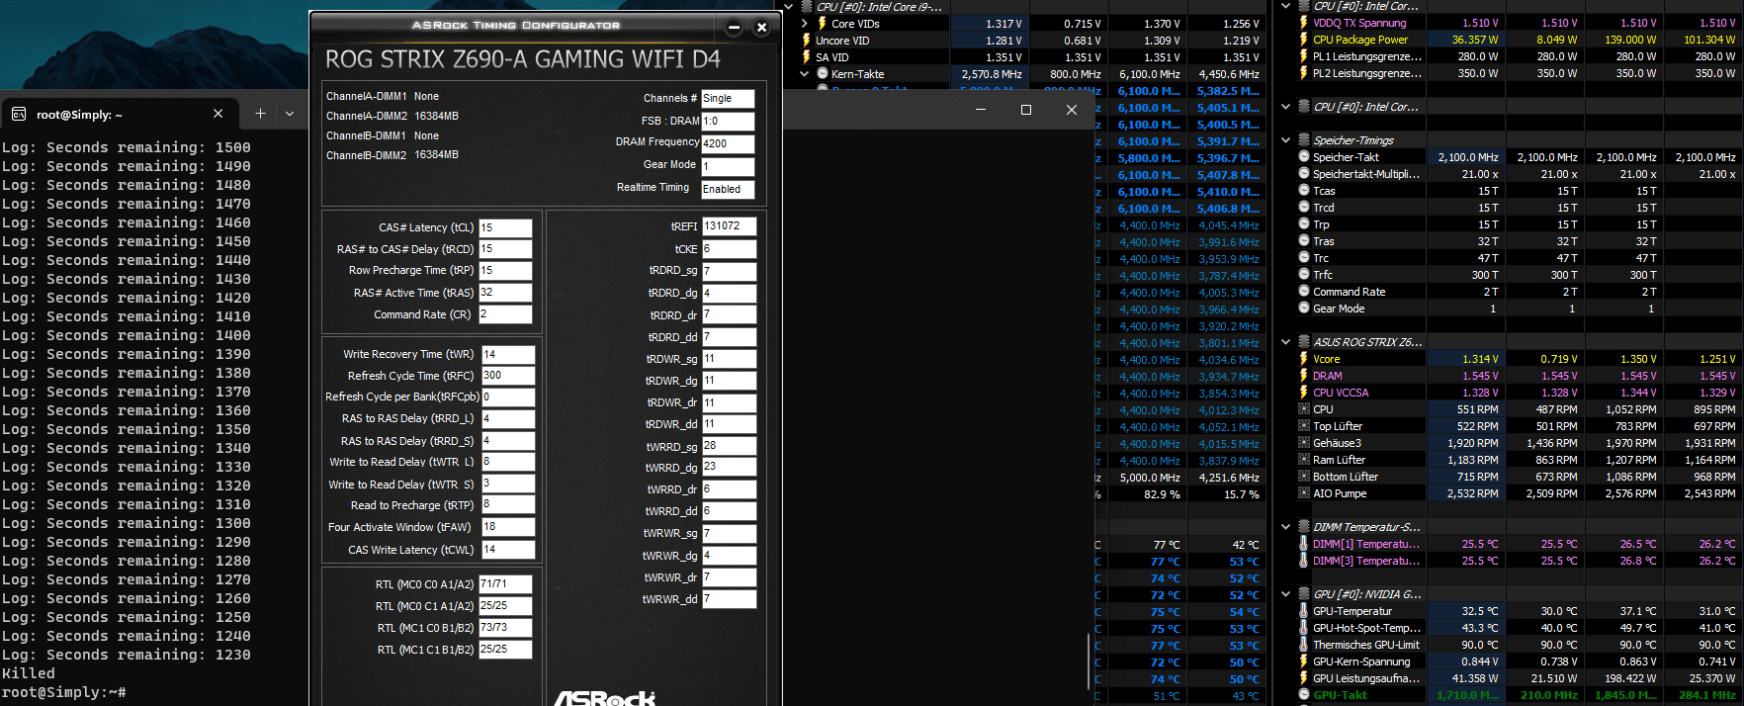Select the Gehäuse3 fan sensor row

1518,443
